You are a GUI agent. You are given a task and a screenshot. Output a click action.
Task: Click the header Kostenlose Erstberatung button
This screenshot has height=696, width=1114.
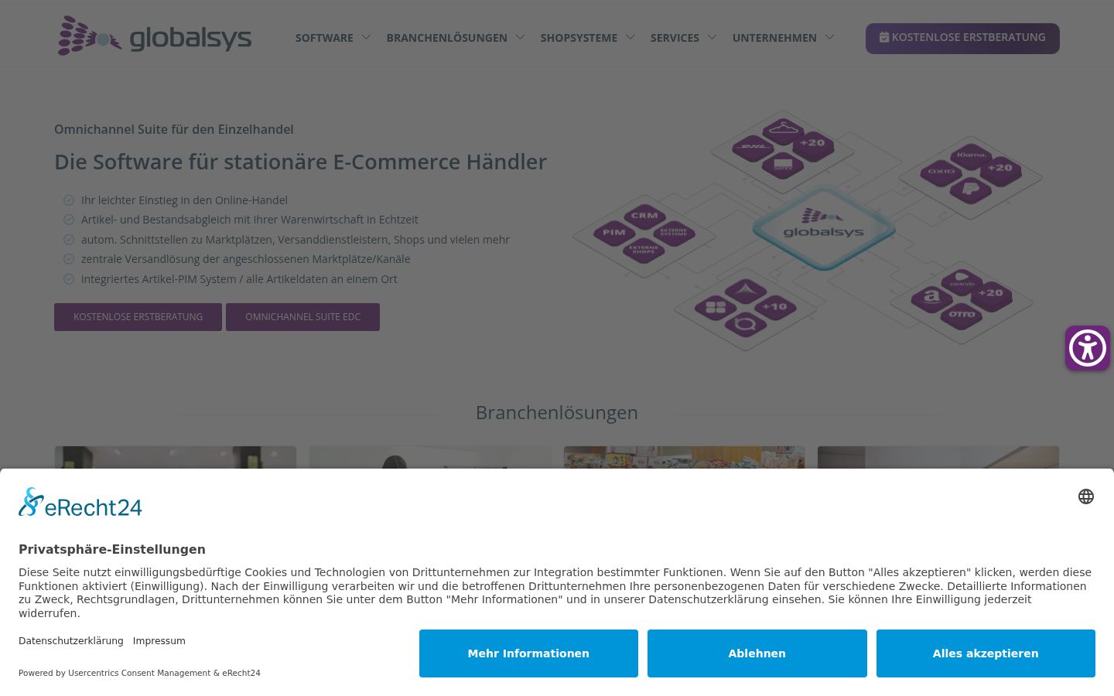pos(962,38)
